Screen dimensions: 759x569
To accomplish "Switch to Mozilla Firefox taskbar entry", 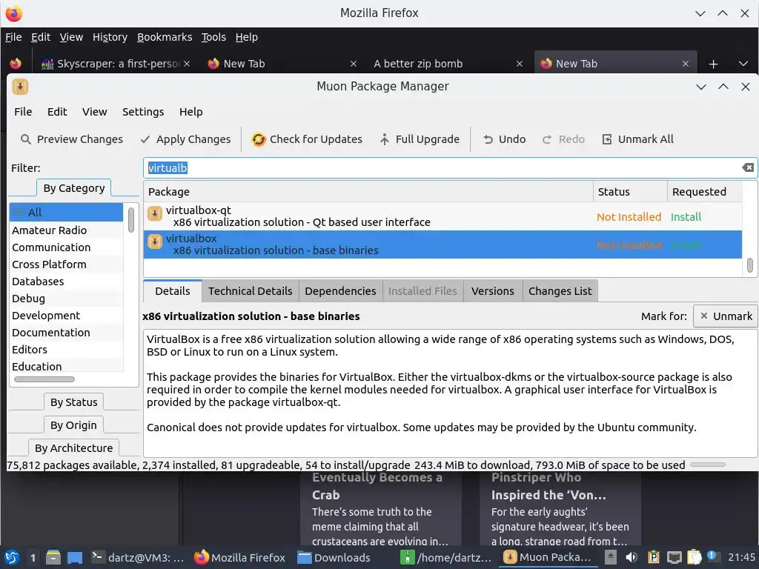I will coord(239,557).
